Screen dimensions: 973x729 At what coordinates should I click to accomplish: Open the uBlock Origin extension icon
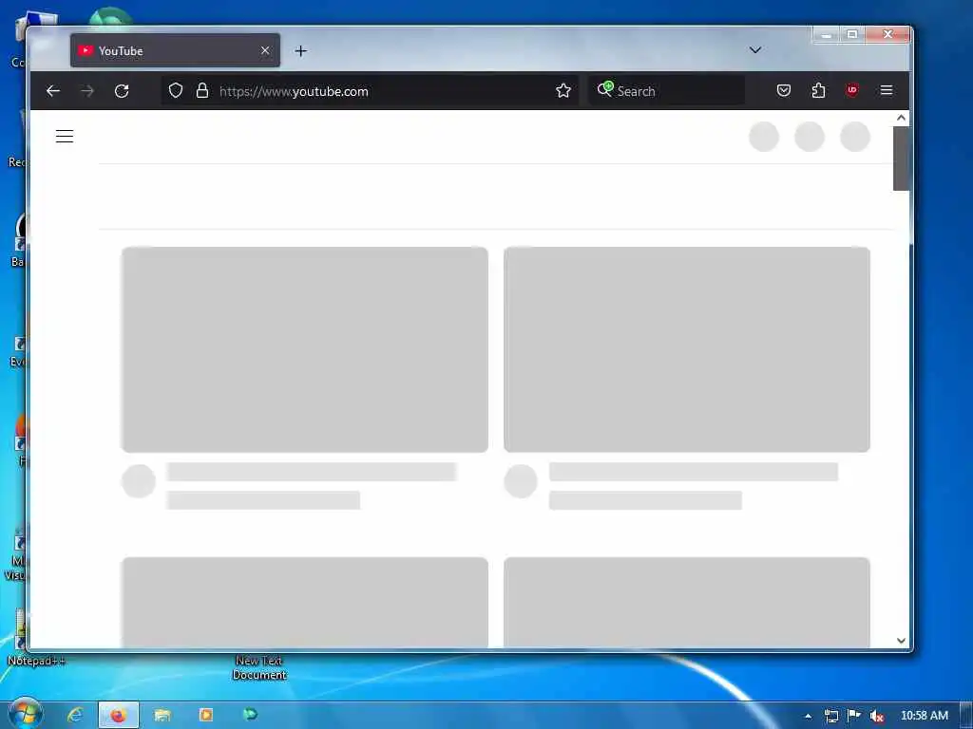click(x=852, y=90)
